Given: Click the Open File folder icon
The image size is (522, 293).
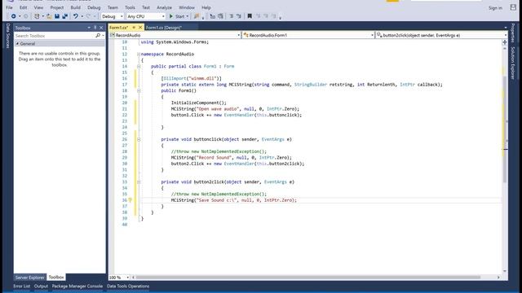Looking at the screenshot, I should [x=49, y=16].
